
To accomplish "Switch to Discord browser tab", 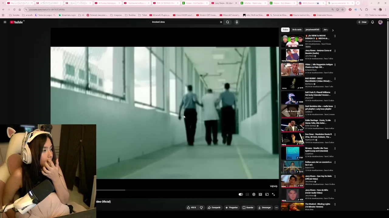I will pos(311,3).
